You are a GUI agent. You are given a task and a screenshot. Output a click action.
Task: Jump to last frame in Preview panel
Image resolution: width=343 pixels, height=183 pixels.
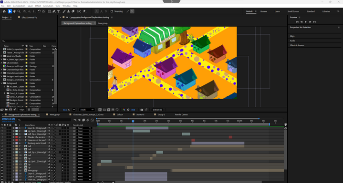coord(314,22)
